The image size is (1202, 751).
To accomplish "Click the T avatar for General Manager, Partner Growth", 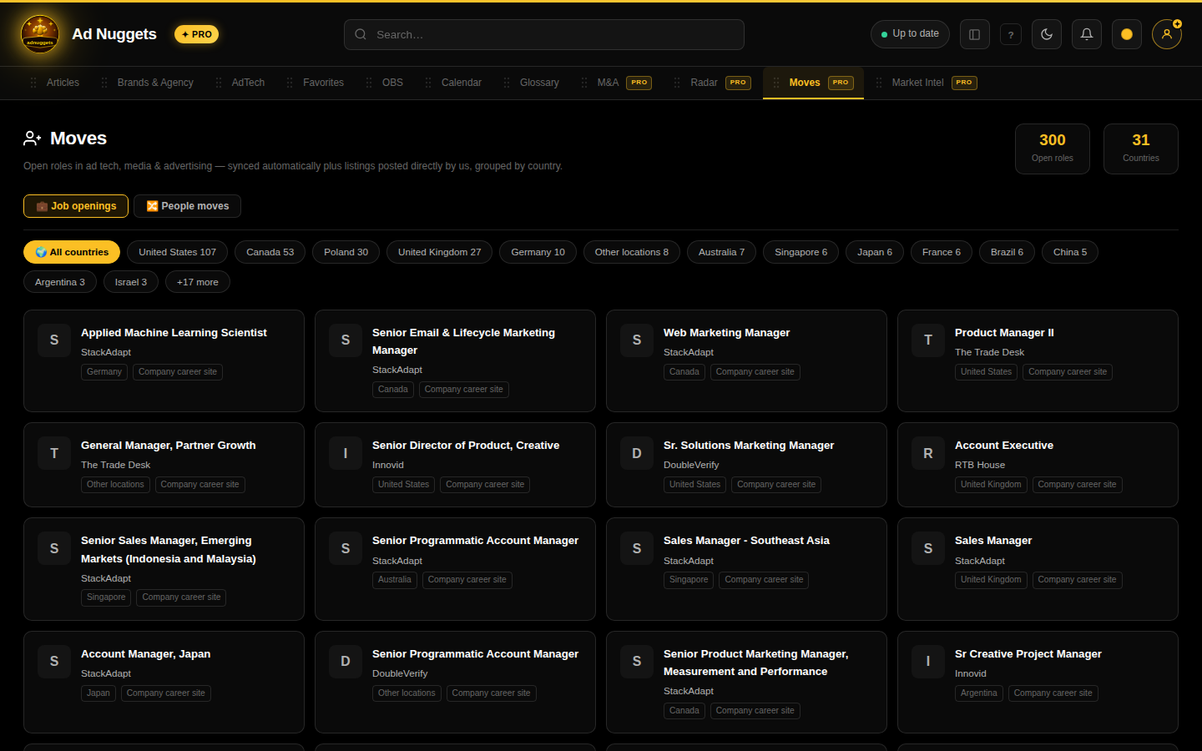I will tap(54, 453).
